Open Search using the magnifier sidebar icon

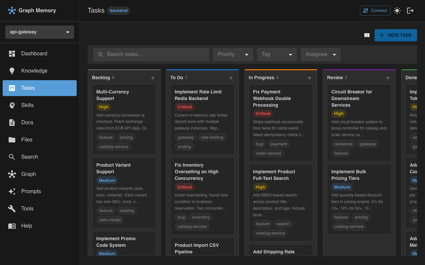[x=12, y=157]
